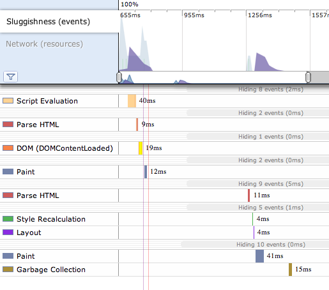Select the Garbage Collection event row
The image size is (329, 290).
click(164, 270)
